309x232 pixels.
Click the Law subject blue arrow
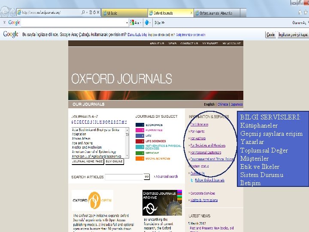[x=140, y=136]
